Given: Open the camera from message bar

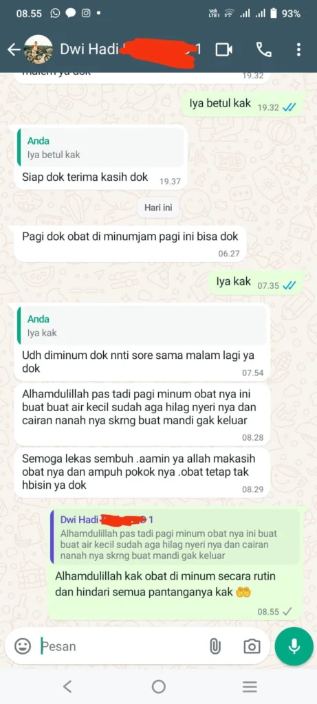Looking at the screenshot, I should point(252,646).
